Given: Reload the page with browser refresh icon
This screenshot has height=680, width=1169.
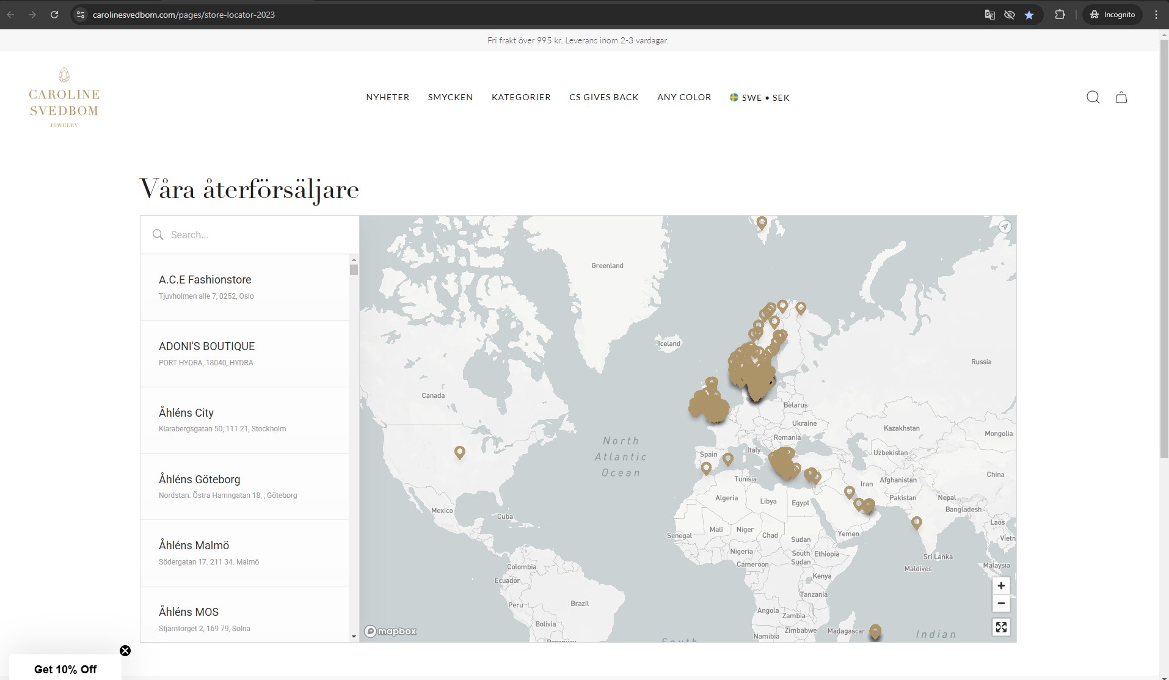Looking at the screenshot, I should coord(54,15).
